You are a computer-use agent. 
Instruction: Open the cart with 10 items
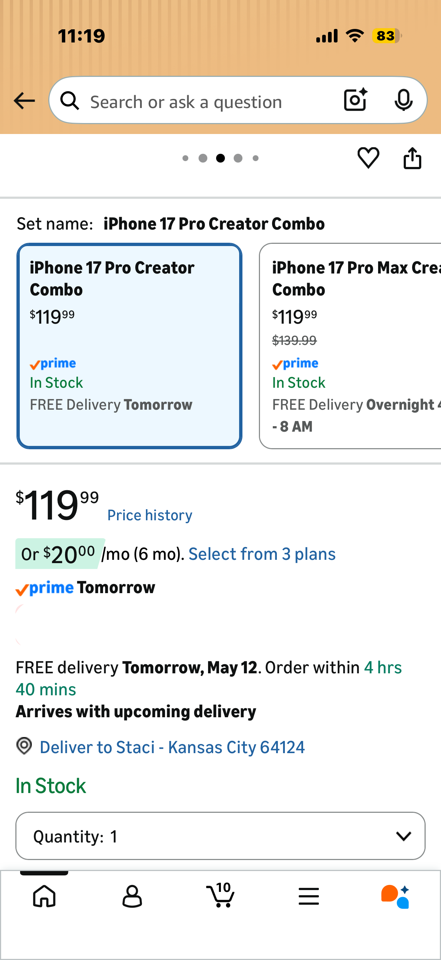point(220,895)
